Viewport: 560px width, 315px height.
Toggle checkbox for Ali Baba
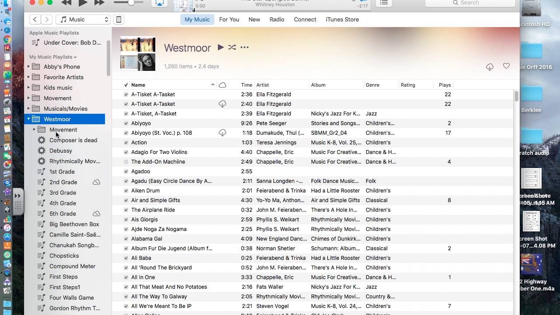point(126,258)
